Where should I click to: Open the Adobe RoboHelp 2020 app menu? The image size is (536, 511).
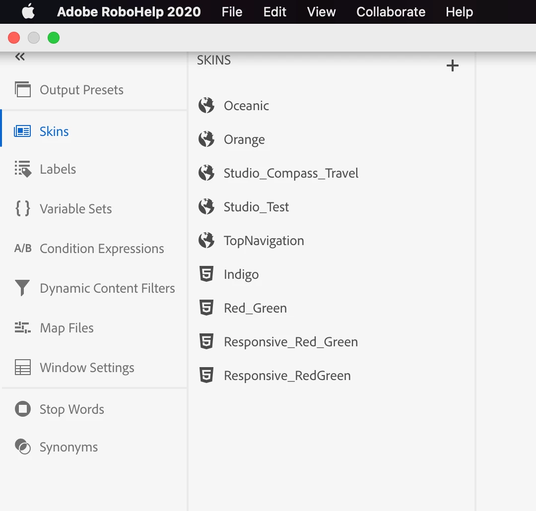coord(129,12)
